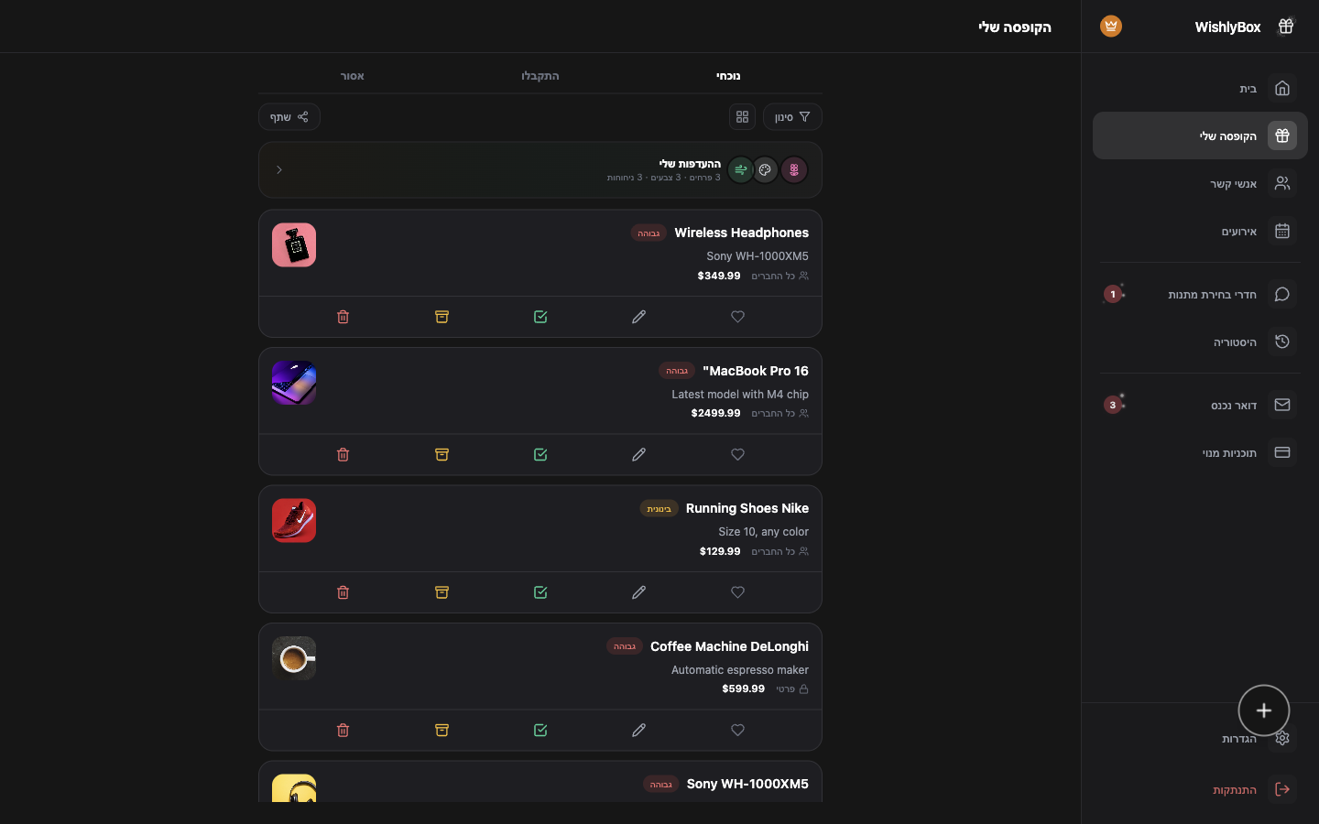This screenshot has width=1319, height=824.
Task: Select the אסור tab
Action: [353, 76]
